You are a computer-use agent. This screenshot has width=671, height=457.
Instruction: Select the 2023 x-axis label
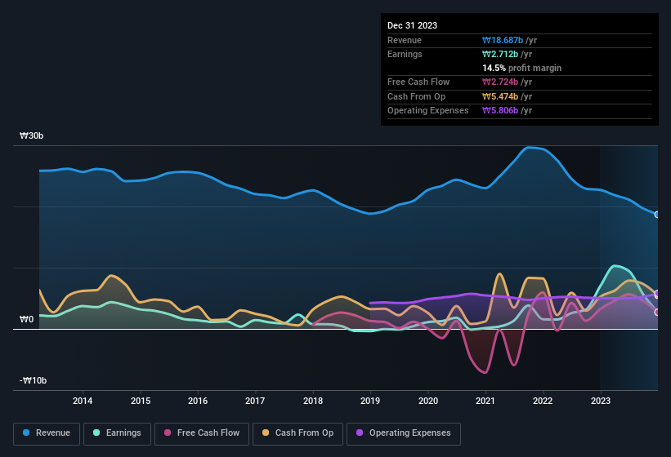600,401
